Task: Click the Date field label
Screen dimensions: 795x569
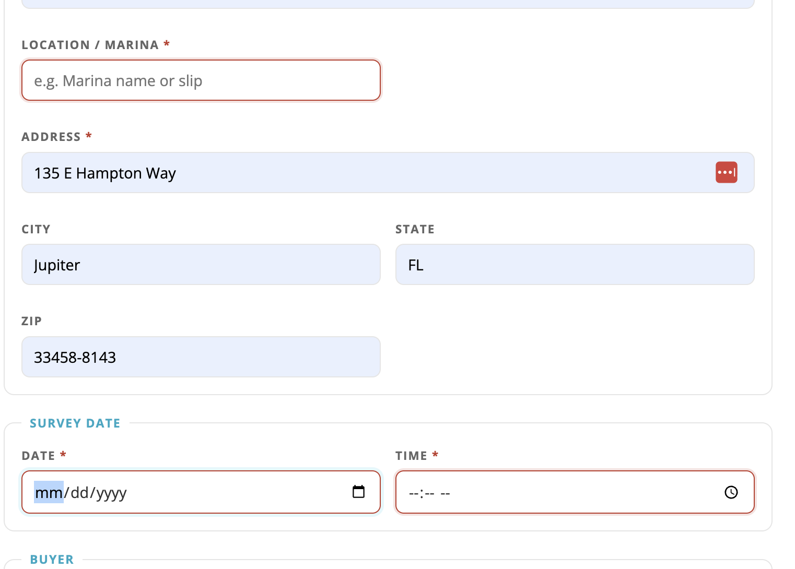Action: (x=38, y=456)
